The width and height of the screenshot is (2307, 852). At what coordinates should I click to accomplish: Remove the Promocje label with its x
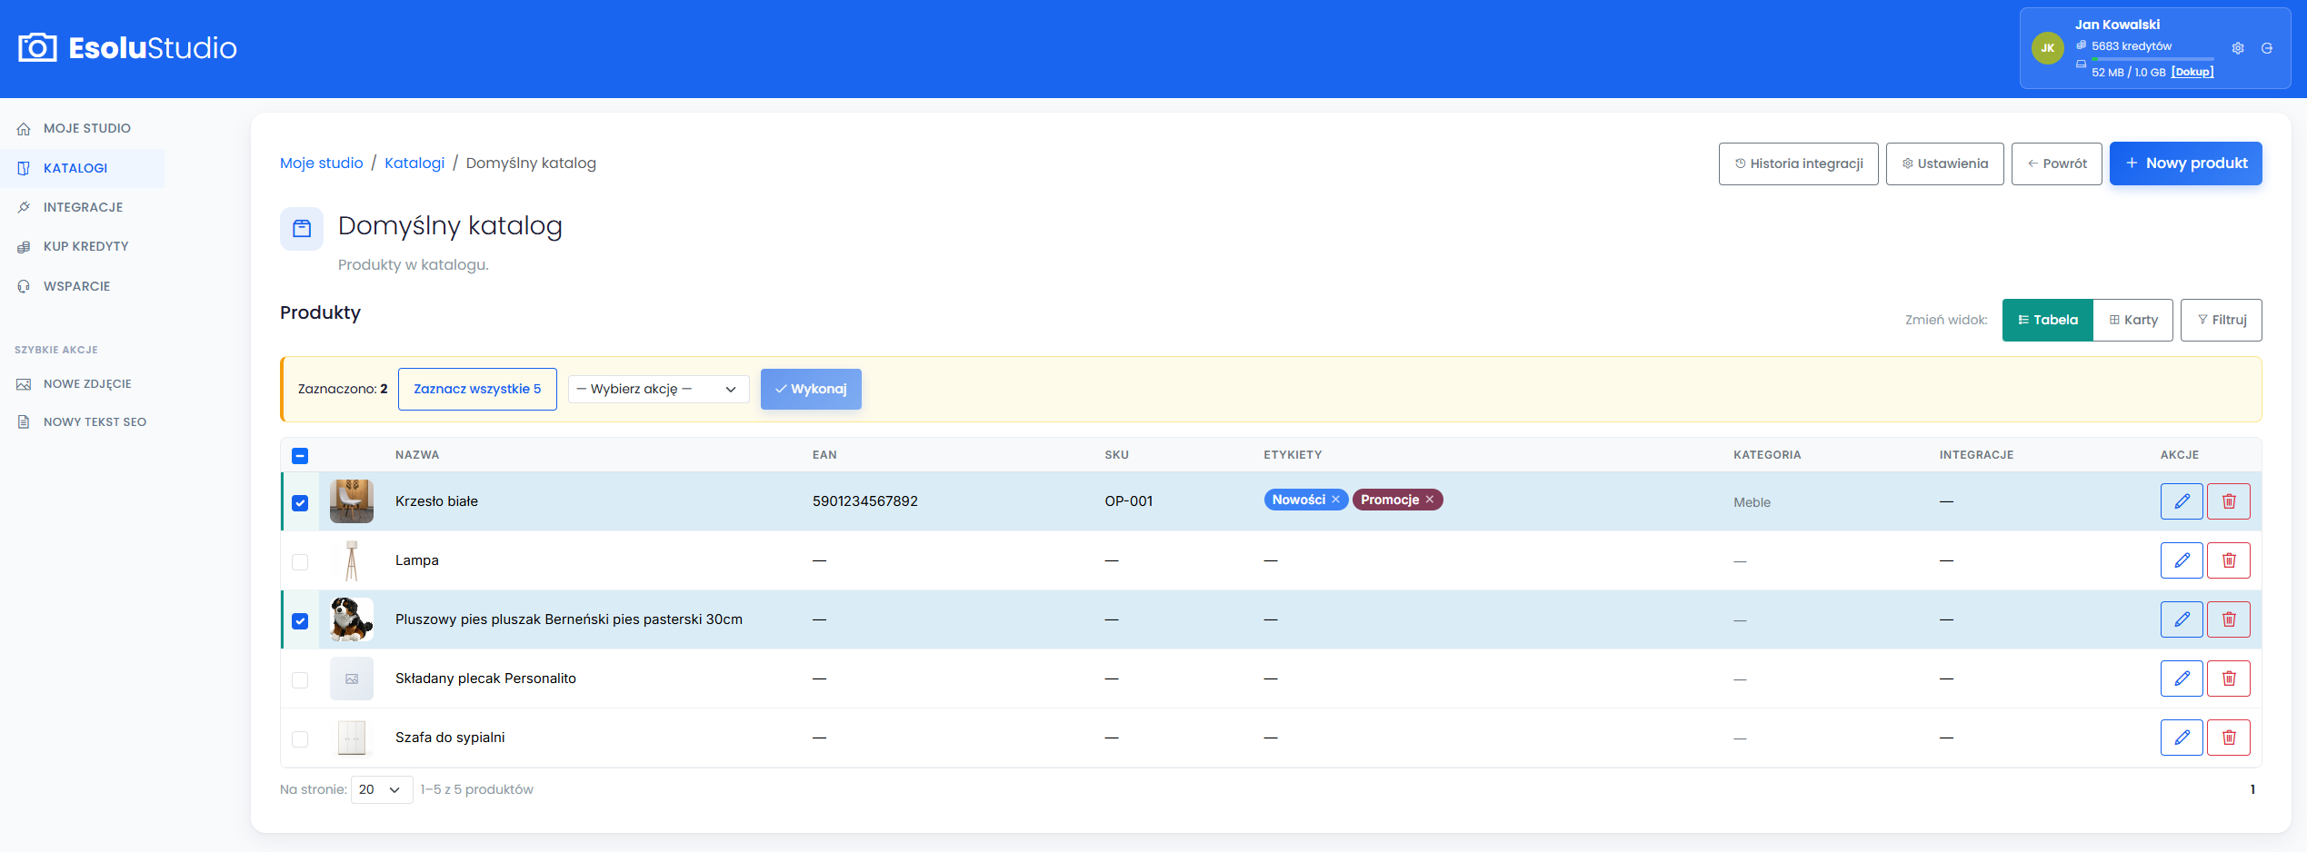click(x=1430, y=500)
